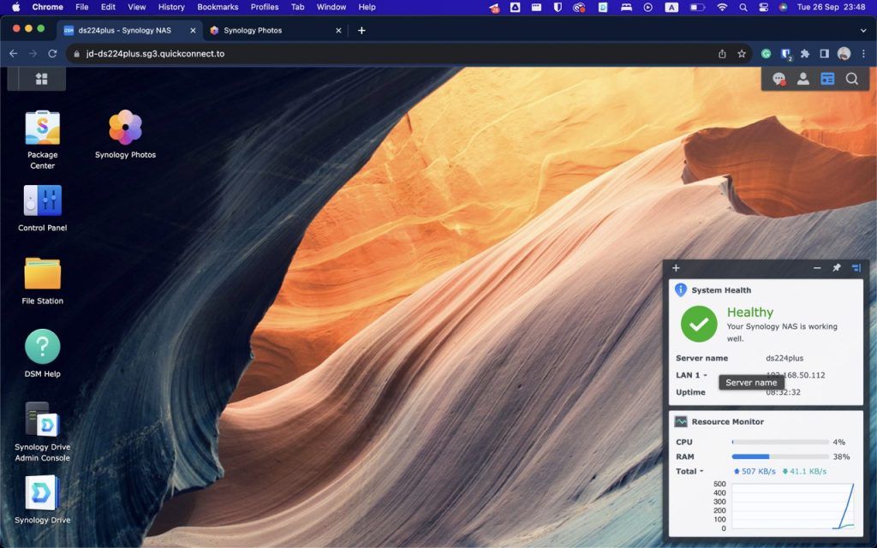Open Resource Monitor widget title
The image size is (877, 548).
pyautogui.click(x=728, y=421)
